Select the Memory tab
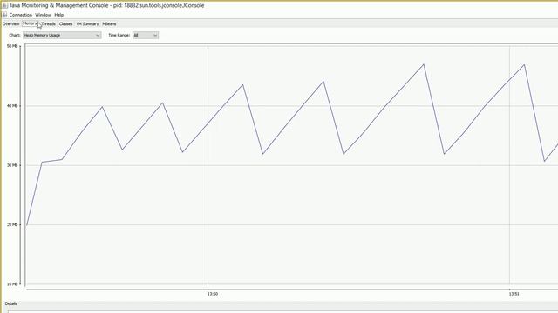Image resolution: width=558 pixels, height=313 pixels. (30, 23)
